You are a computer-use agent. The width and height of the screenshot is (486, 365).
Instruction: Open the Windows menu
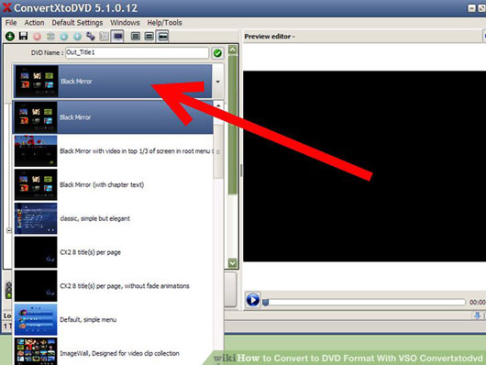(125, 23)
